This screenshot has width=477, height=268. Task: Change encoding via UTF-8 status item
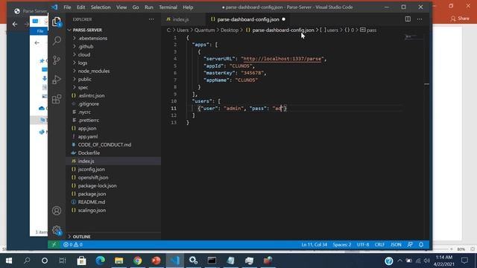[363, 245]
